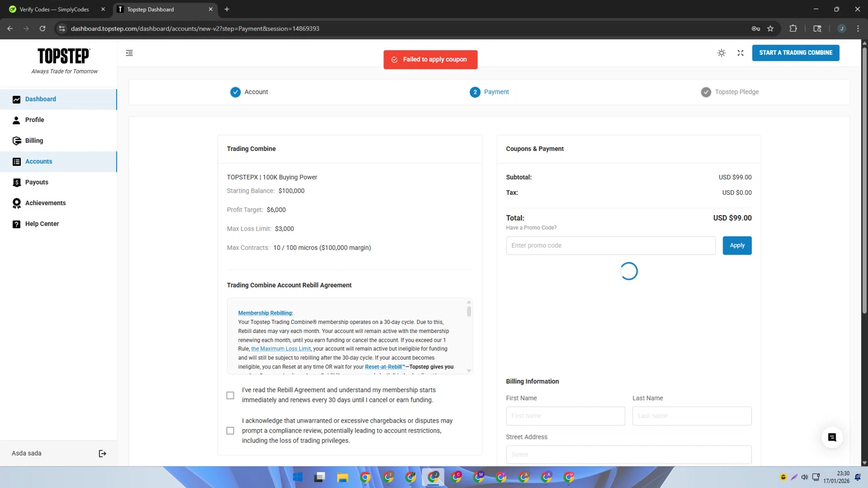
Task: Open Dashboard from the sidebar
Action: click(58, 99)
